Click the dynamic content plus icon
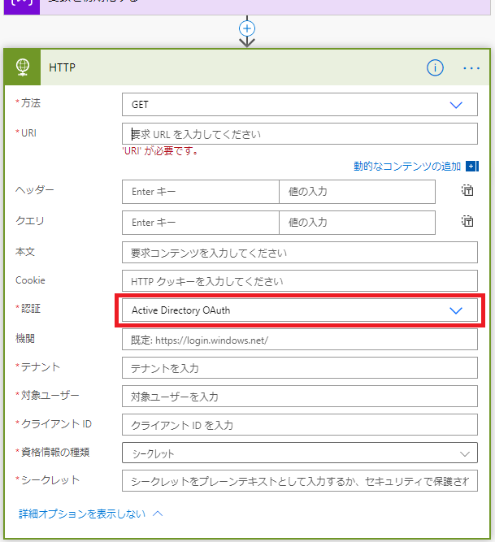Screen dimensions: 495x542 (472, 167)
